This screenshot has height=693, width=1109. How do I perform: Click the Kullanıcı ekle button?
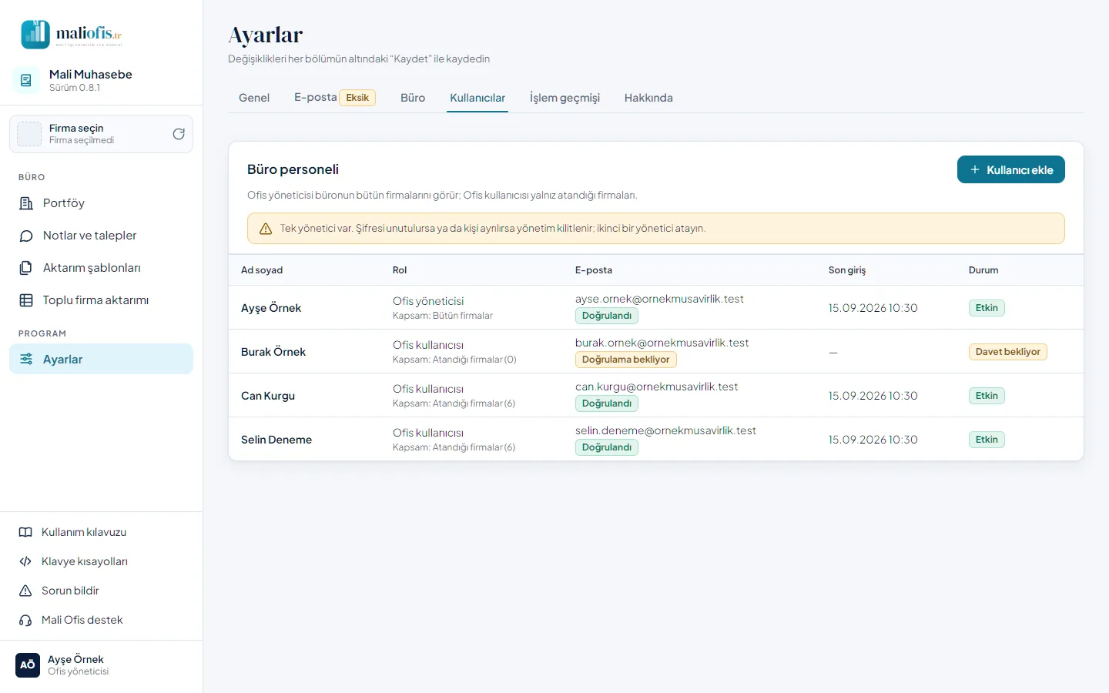click(1011, 169)
